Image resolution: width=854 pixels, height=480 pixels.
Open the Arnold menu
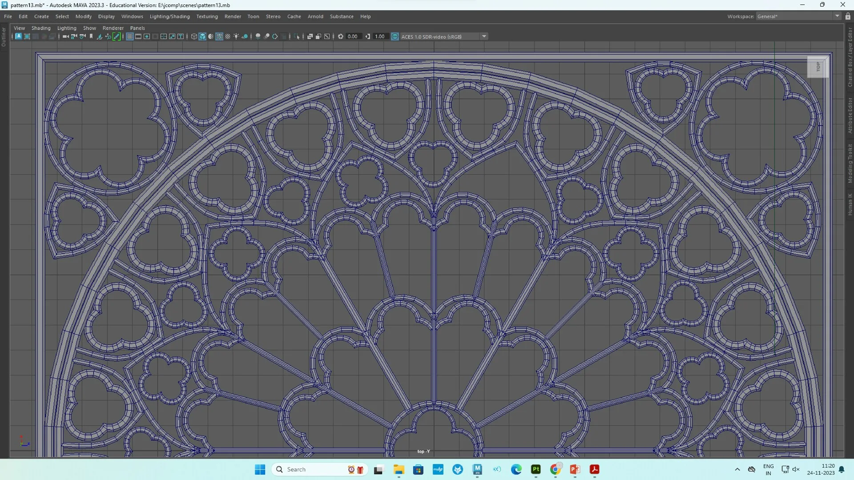coord(315,16)
